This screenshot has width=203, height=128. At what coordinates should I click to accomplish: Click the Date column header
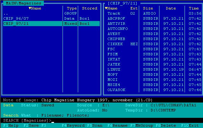click(x=171, y=9)
